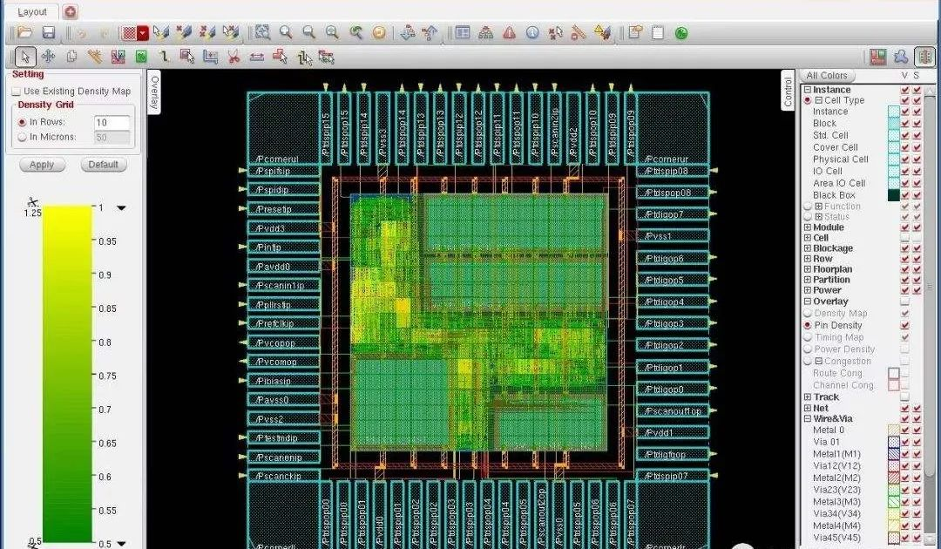Open the vertical Overlay side tab
This screenshot has height=549, width=941.
pos(155,92)
